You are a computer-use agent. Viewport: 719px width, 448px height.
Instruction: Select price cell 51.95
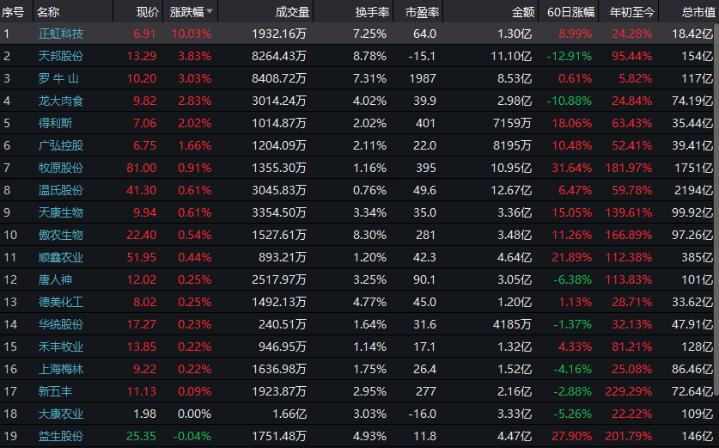[x=141, y=257]
